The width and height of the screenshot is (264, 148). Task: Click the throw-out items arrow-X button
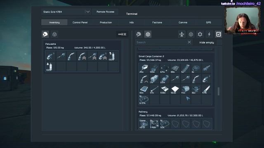[122, 34]
